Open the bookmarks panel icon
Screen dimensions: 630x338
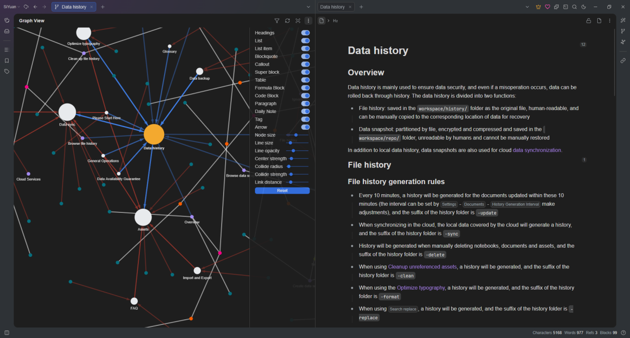(x=7, y=61)
